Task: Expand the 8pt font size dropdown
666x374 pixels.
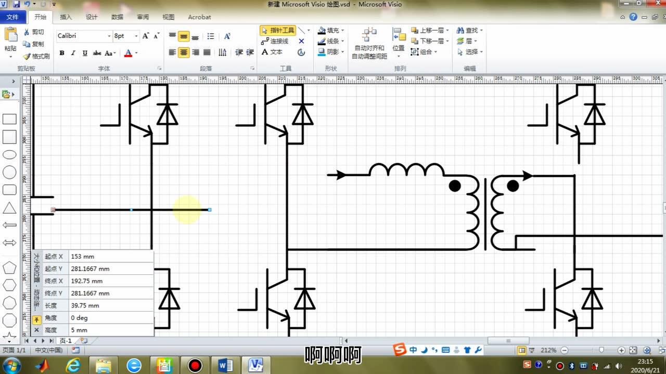Action: tap(136, 36)
